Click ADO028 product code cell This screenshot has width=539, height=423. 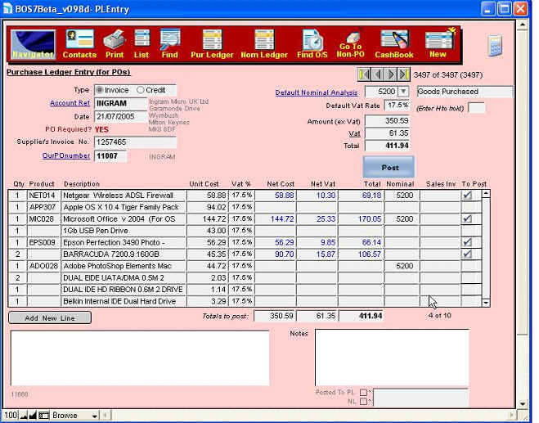[43, 266]
